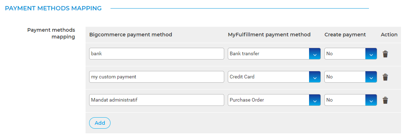Delete the my custom payment mapping row
The image size is (411, 139).
coord(385,77)
